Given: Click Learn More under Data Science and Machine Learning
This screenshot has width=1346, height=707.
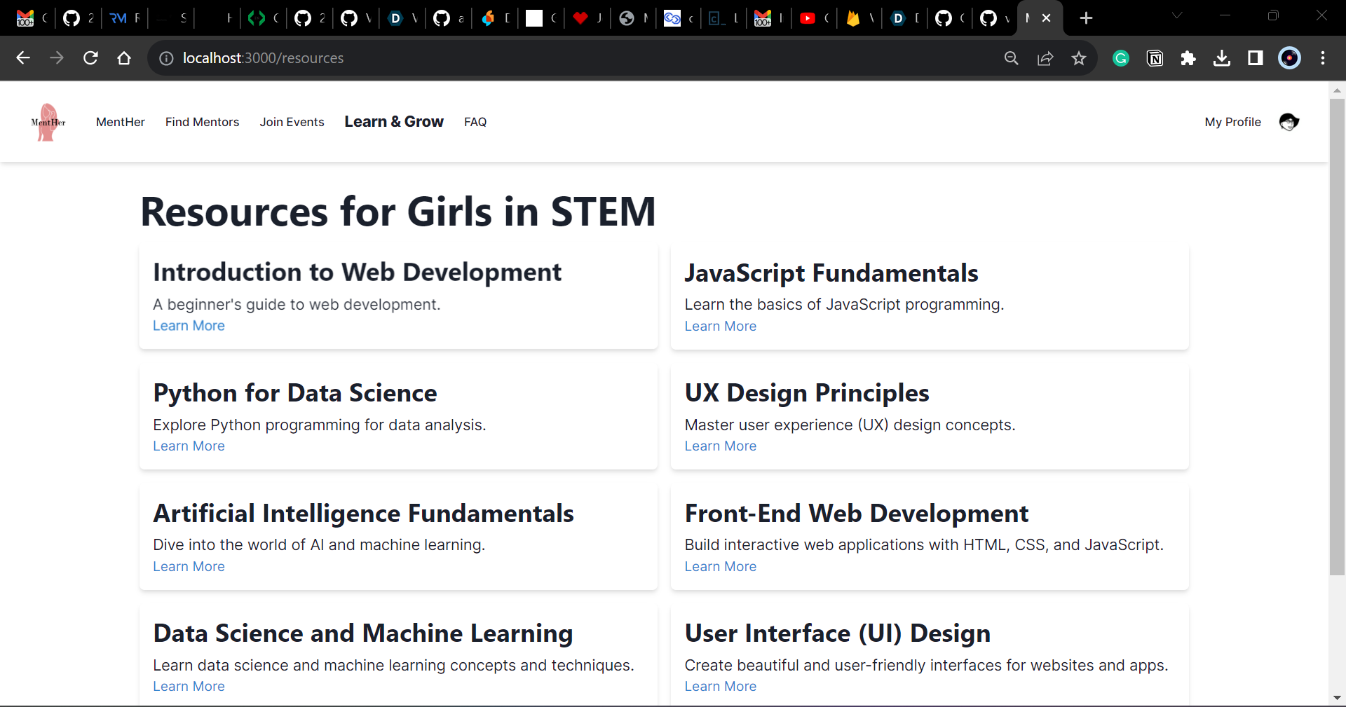Looking at the screenshot, I should click(189, 687).
